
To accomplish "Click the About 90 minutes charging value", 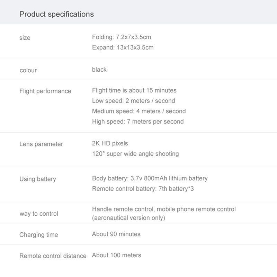I will [116, 234].
